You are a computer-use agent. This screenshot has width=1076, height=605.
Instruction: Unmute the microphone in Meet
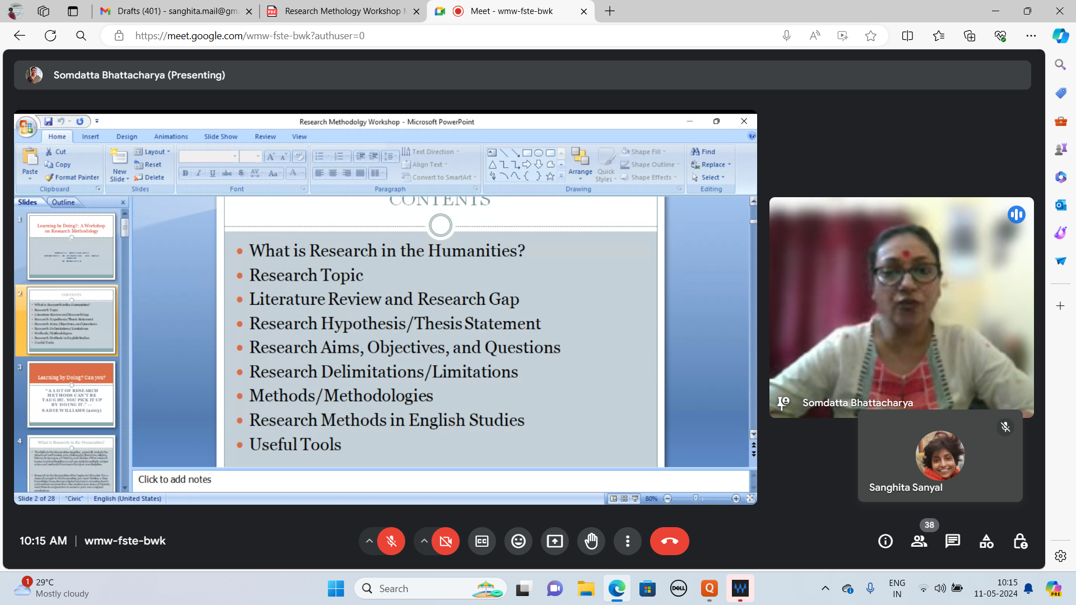coord(391,541)
